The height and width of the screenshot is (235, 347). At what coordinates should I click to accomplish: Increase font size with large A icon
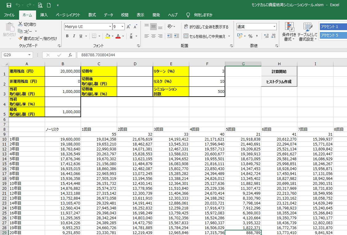pyautogui.click(x=129, y=27)
